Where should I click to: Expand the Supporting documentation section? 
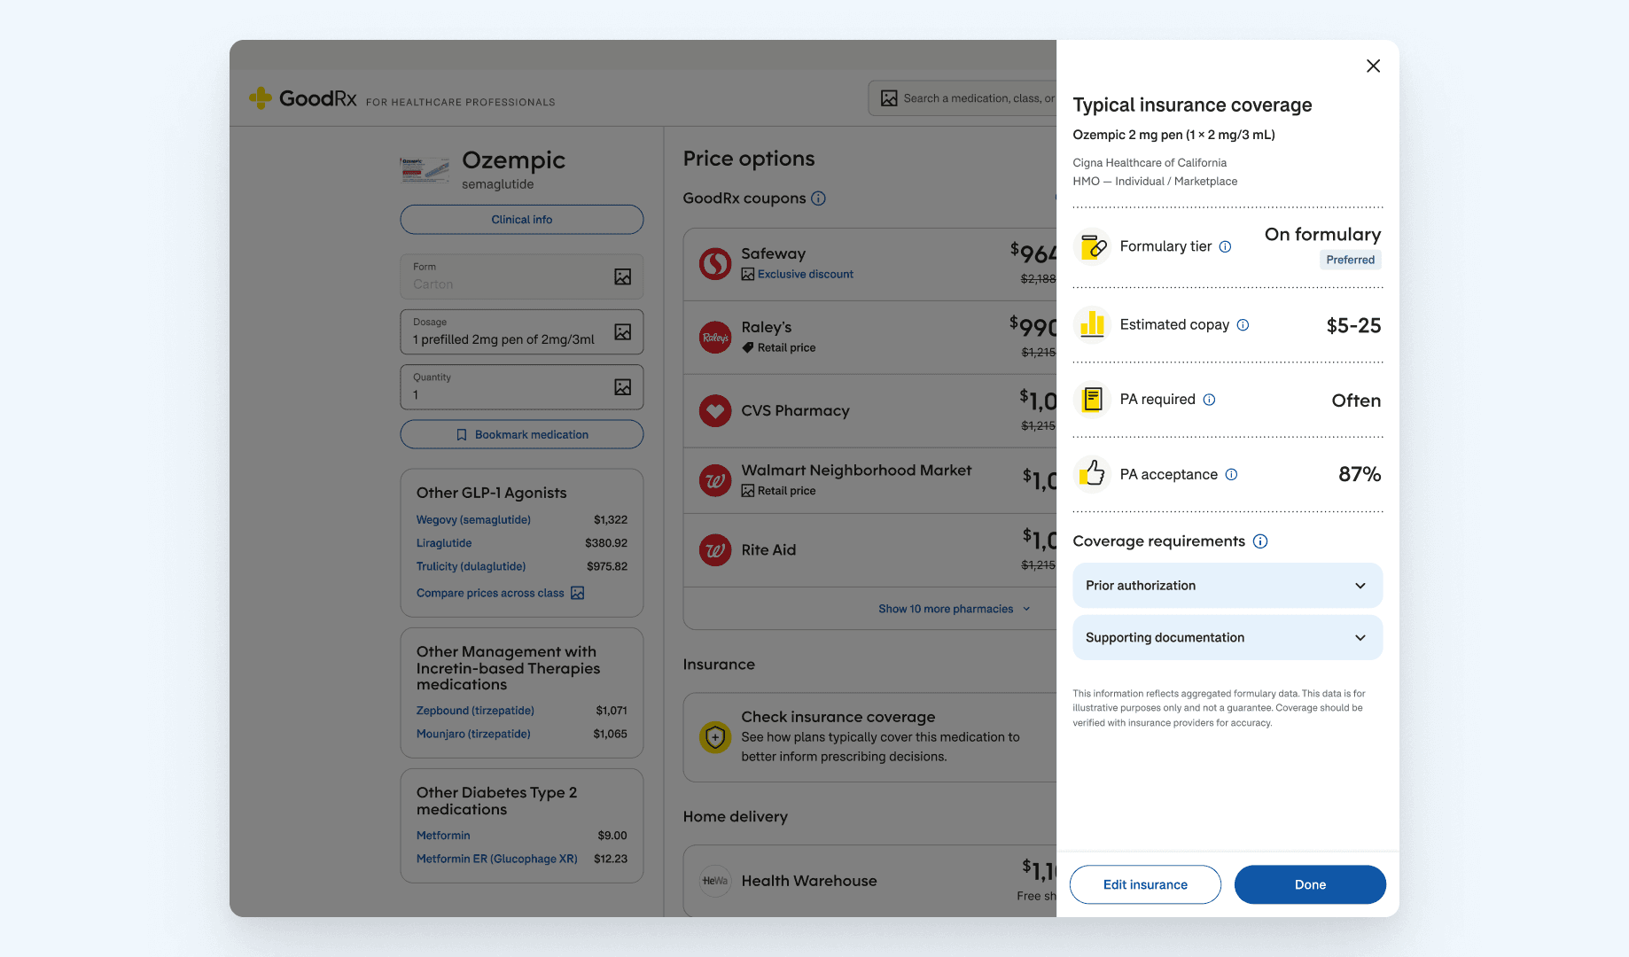pos(1228,638)
